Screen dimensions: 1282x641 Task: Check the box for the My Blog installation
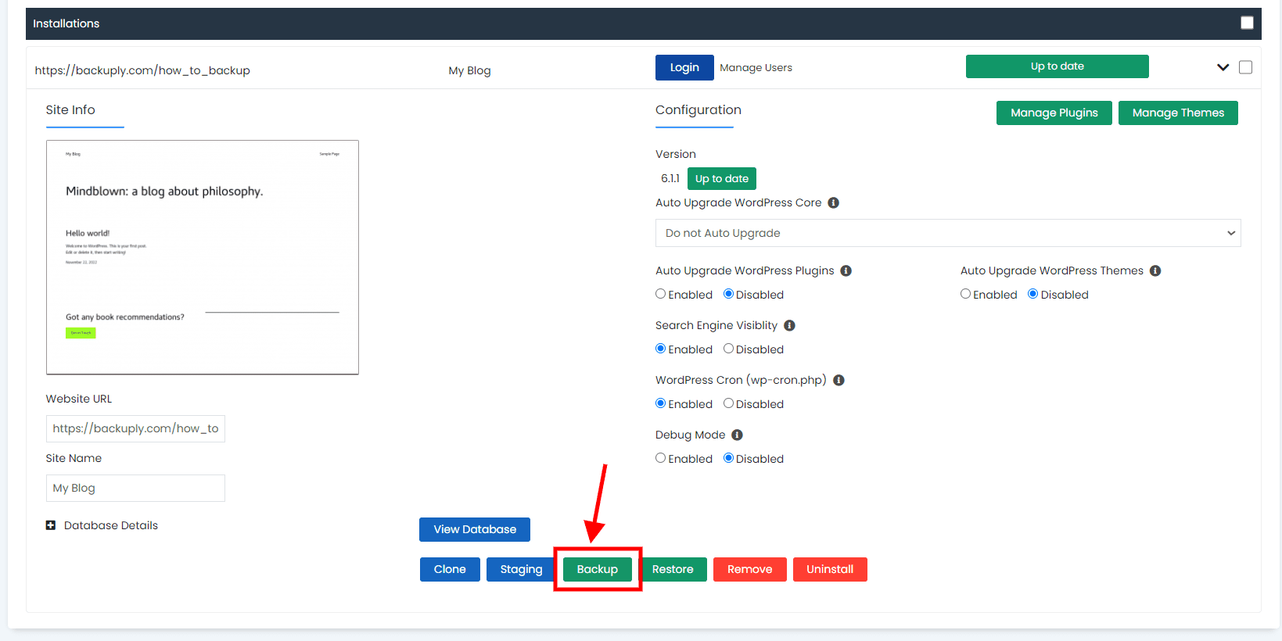(1245, 67)
